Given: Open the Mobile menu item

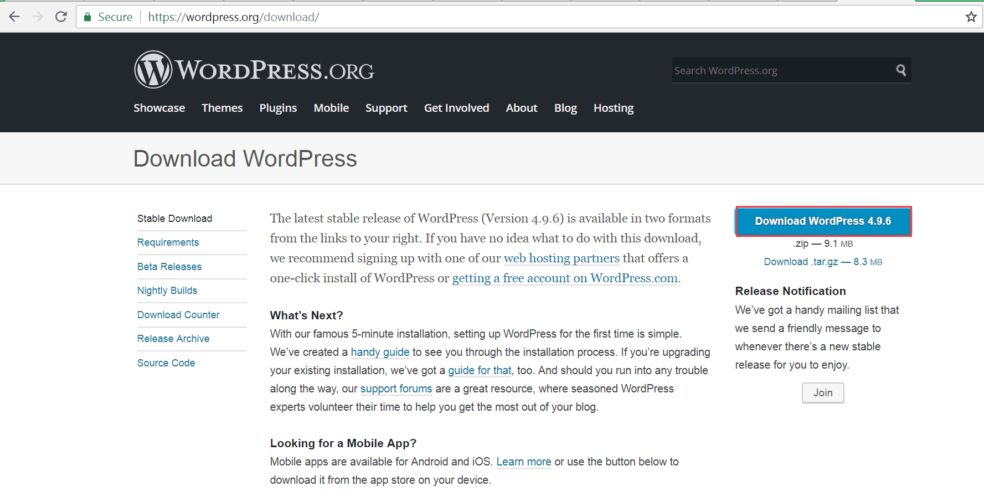Looking at the screenshot, I should [x=331, y=108].
